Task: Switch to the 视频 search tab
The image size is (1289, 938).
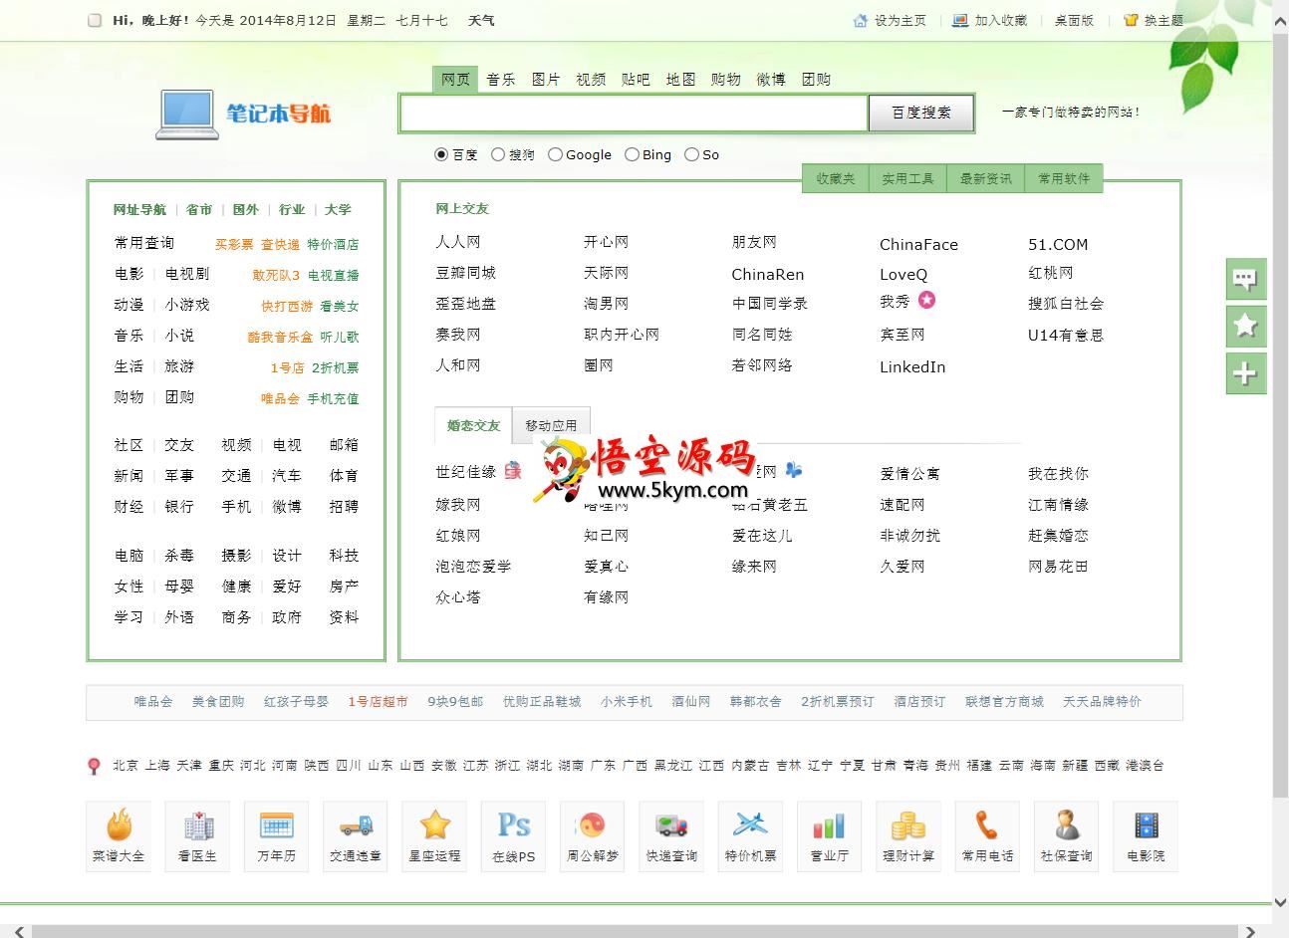Action: coord(591,79)
